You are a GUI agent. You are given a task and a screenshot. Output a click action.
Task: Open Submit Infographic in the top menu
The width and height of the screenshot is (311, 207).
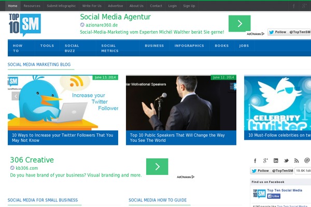(x=61, y=6)
